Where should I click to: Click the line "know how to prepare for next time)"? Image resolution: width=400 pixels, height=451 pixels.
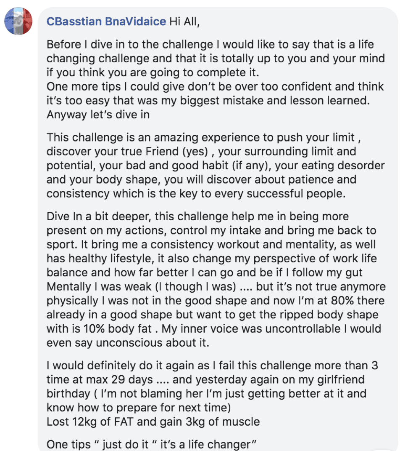click(139, 408)
